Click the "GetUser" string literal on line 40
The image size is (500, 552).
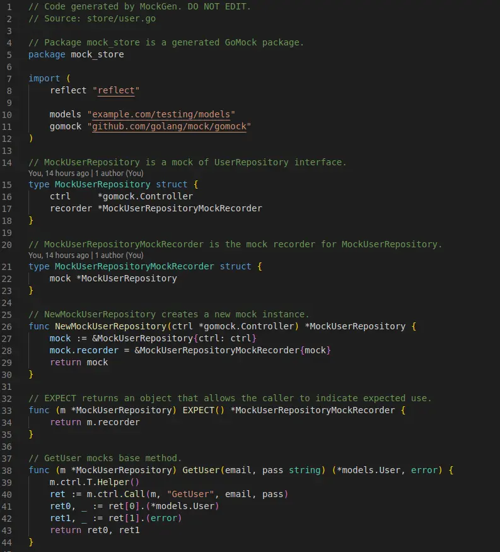[x=190, y=494]
